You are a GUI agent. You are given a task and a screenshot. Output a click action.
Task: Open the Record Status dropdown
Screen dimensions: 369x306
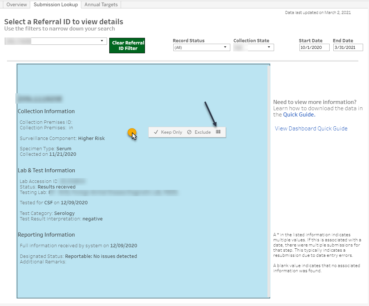tap(202, 47)
